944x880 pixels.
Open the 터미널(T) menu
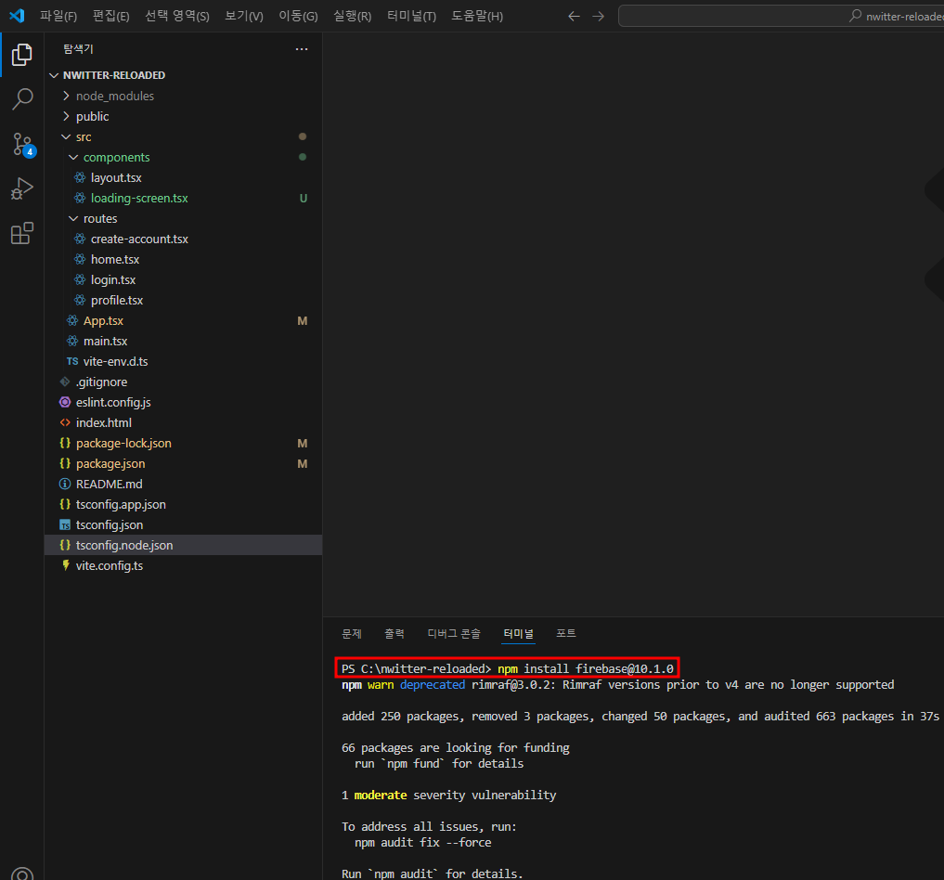411,17
